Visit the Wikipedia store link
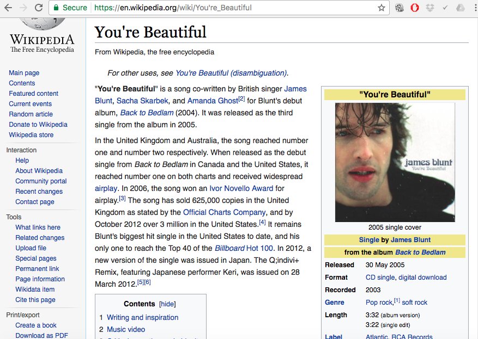This screenshot has width=478, height=339. pyautogui.click(x=31, y=135)
